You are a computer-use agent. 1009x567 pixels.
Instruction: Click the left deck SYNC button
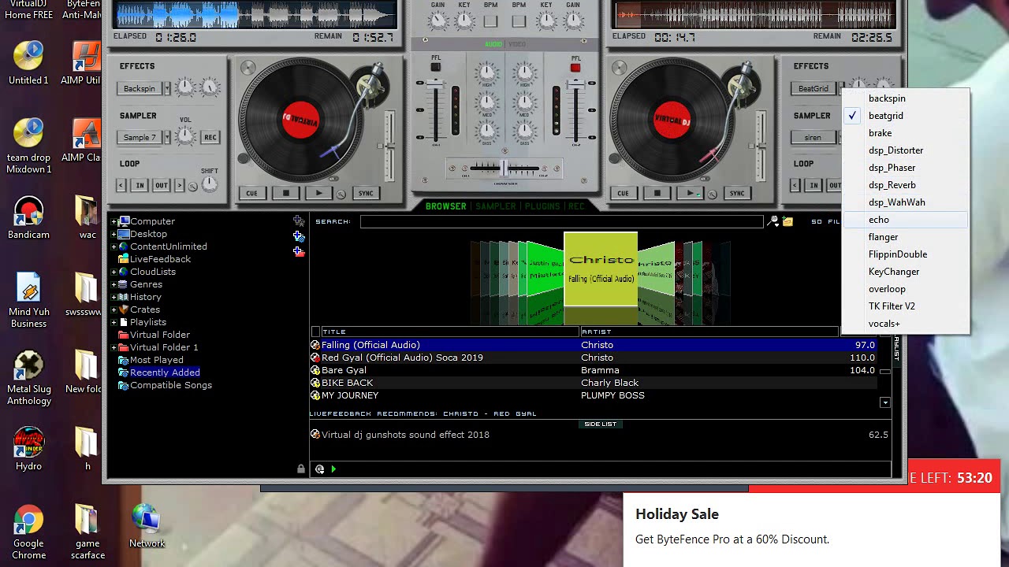coord(366,193)
